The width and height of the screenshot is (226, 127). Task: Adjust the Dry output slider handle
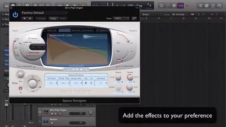pos(128,41)
